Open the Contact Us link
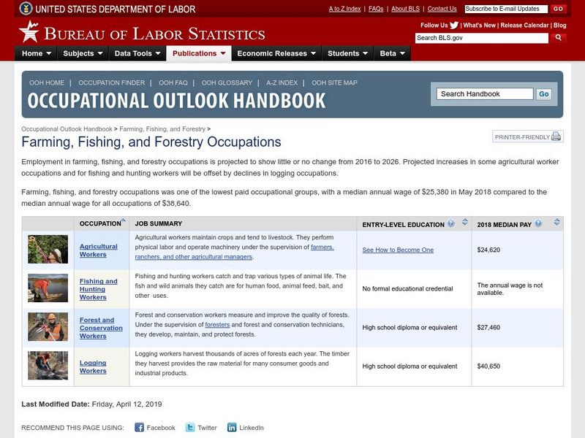Image resolution: width=585 pixels, height=438 pixels. [442, 9]
